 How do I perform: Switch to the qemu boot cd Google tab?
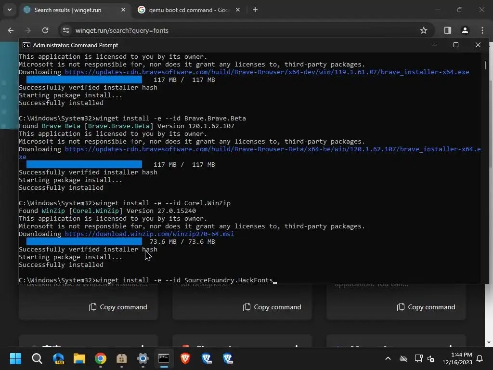(x=189, y=10)
